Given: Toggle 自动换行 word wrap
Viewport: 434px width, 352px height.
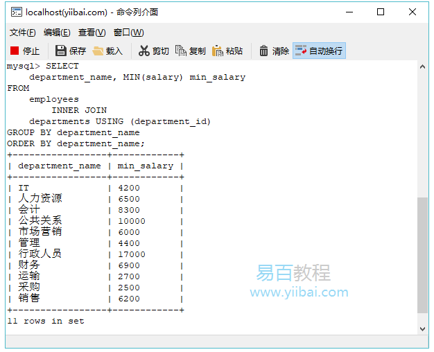Looking at the screenshot, I should tap(318, 51).
